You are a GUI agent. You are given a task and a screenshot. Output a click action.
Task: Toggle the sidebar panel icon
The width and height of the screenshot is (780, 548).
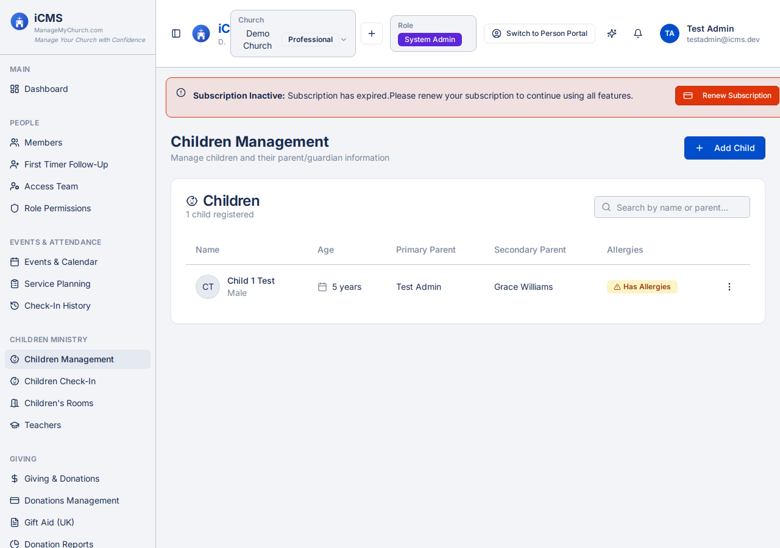[176, 33]
